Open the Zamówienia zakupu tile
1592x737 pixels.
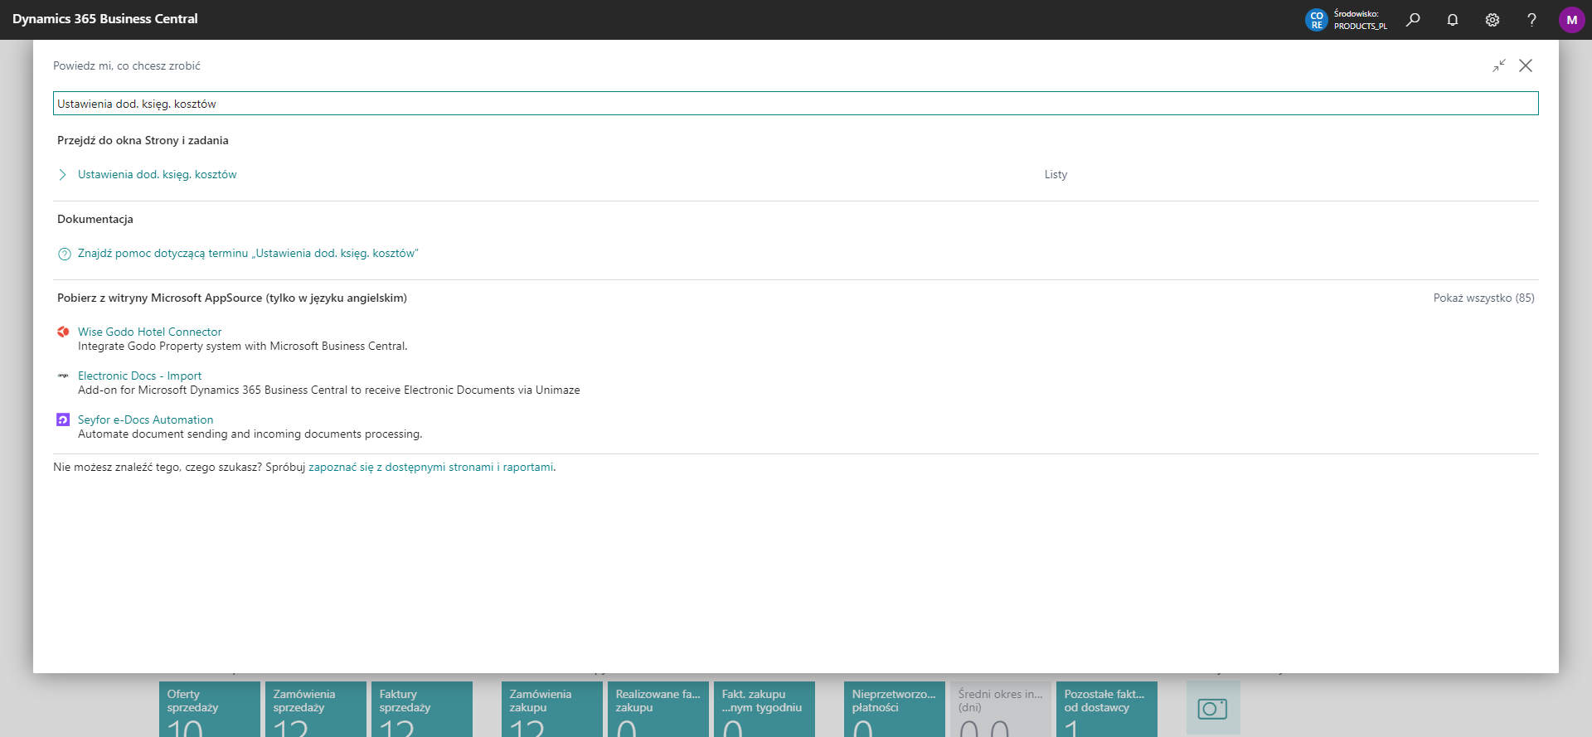[552, 709]
